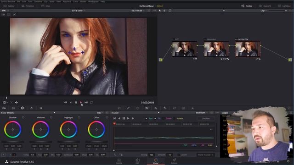Mute the viewer audio
This screenshot has width=294, height=165.
pyautogui.click(x=17, y=103)
